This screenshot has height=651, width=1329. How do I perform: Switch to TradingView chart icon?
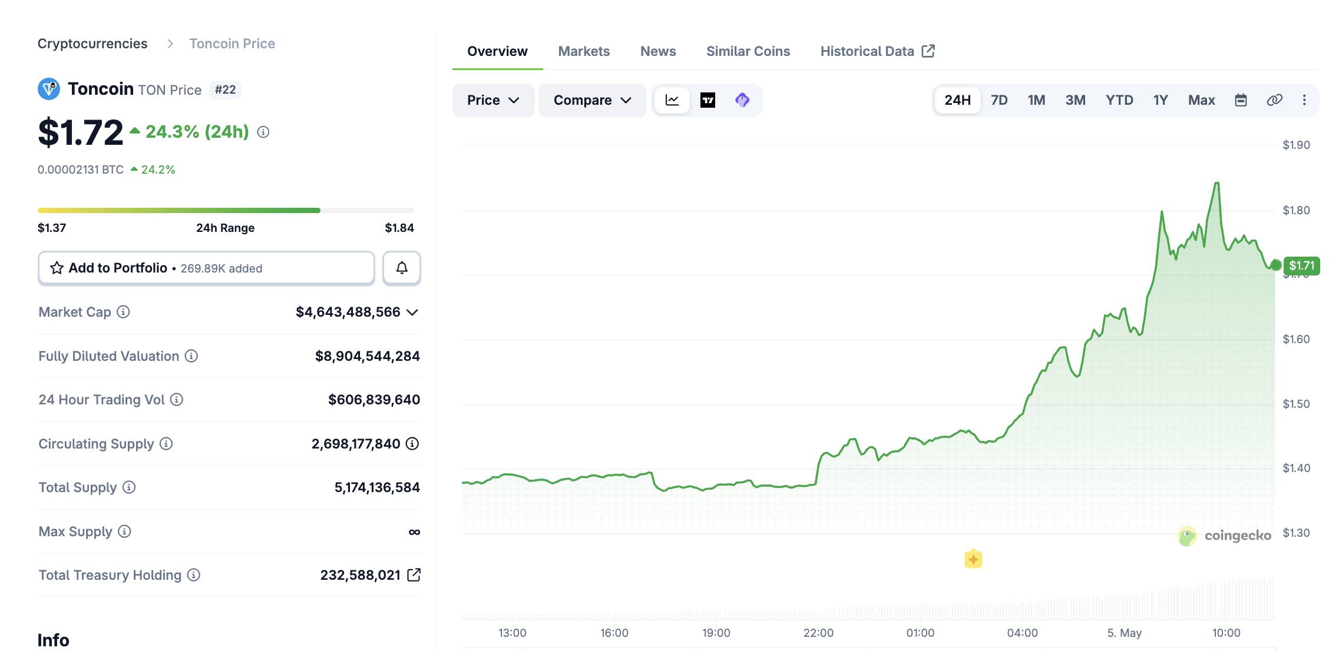click(x=708, y=100)
